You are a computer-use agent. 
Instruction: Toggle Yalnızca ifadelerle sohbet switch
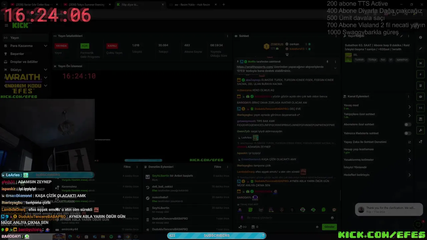click(408, 133)
